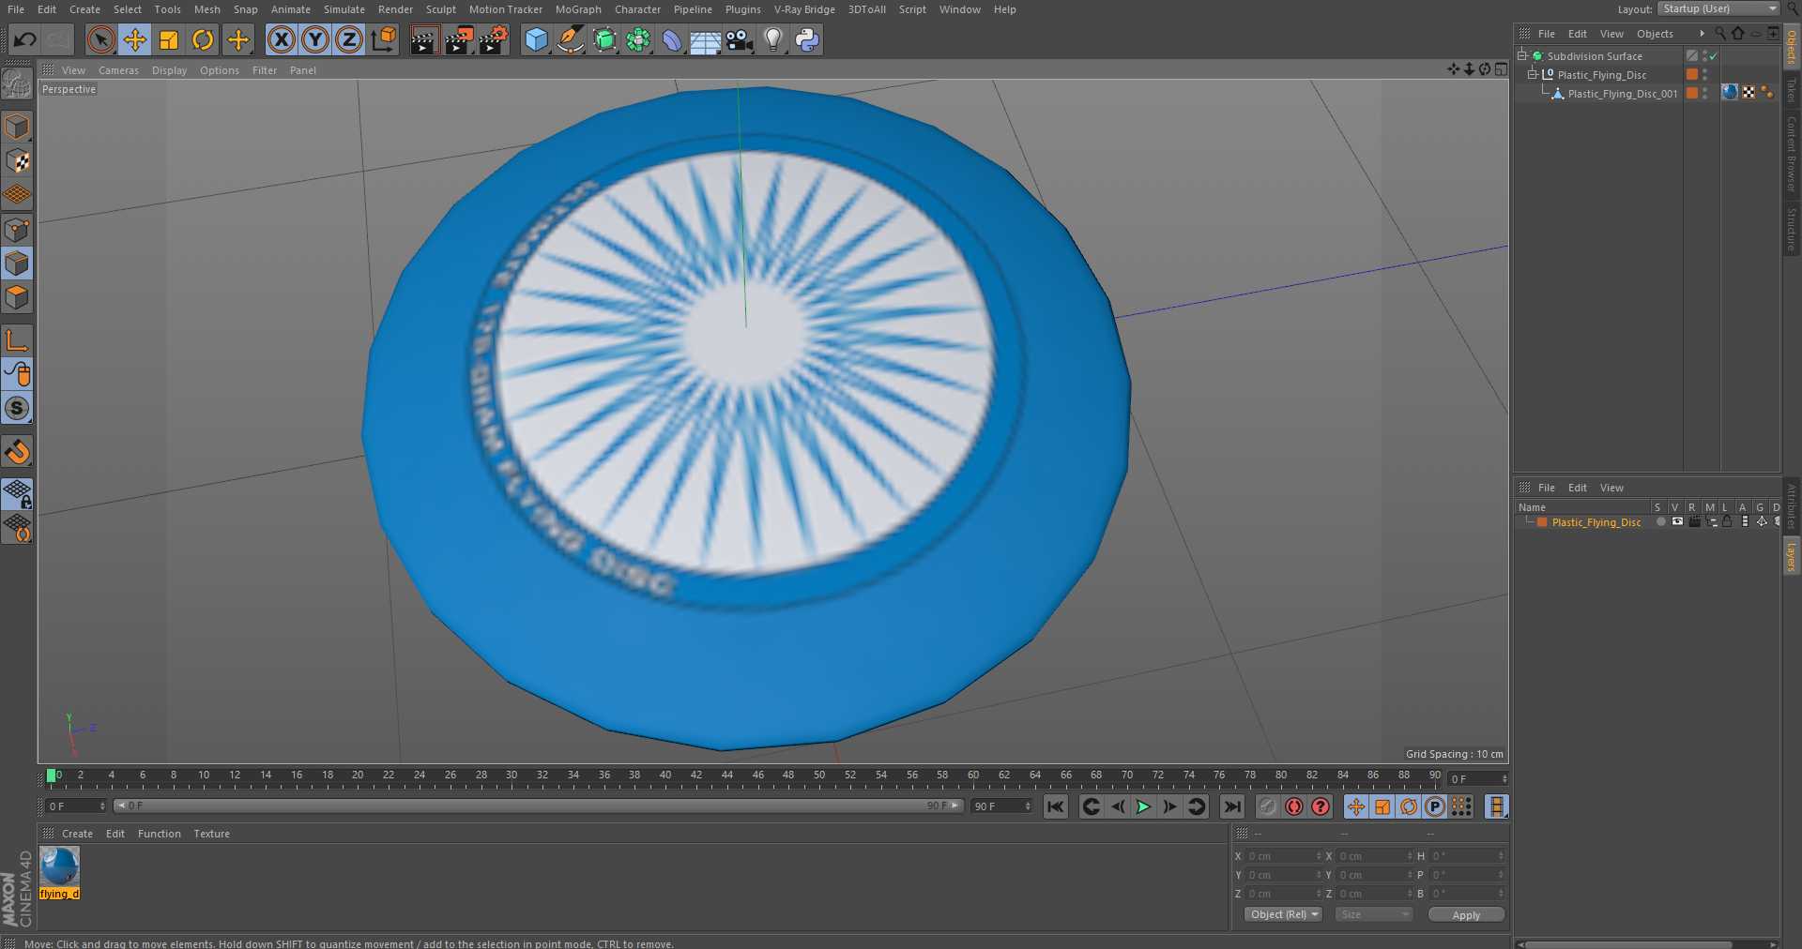
Task: Collapse Plastic_Flying_Disc null node
Action: [1533, 75]
